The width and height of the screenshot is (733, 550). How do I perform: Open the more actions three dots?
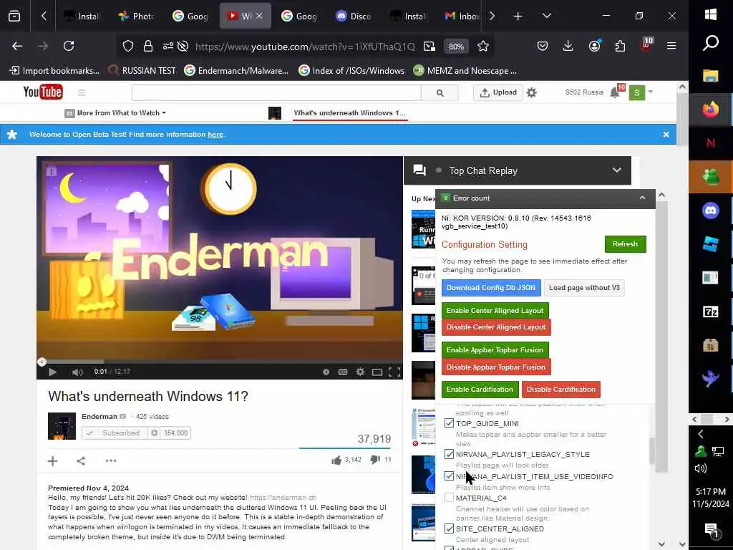(x=111, y=460)
